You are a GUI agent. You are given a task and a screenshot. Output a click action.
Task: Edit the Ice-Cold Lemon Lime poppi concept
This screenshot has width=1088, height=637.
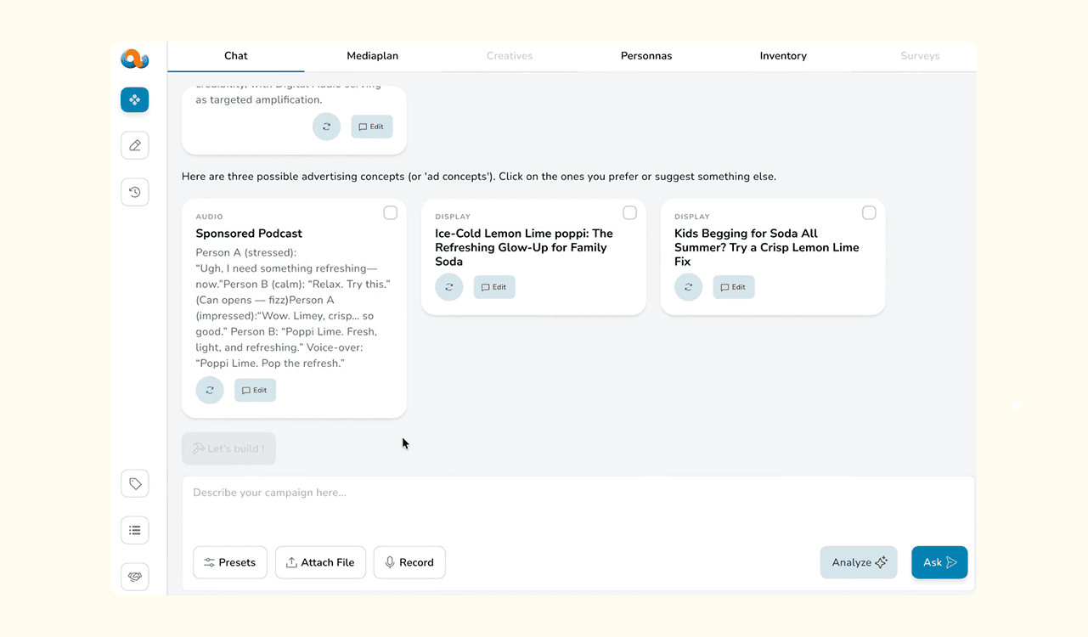pyautogui.click(x=494, y=287)
